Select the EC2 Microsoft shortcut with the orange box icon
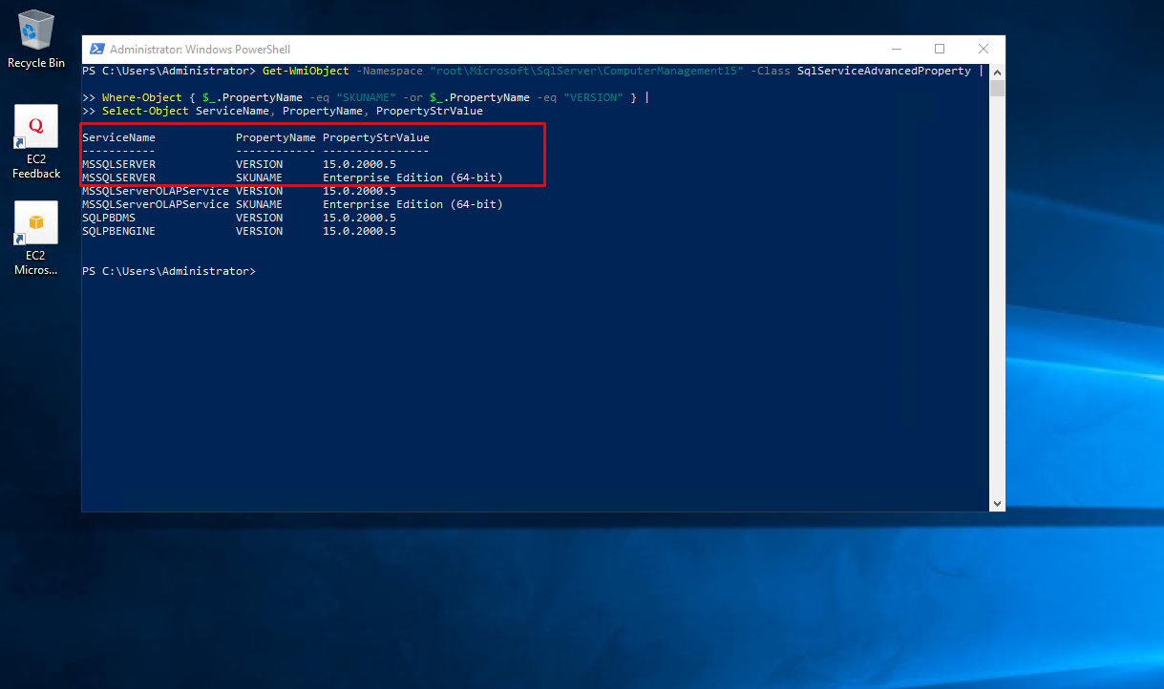 tap(36, 239)
